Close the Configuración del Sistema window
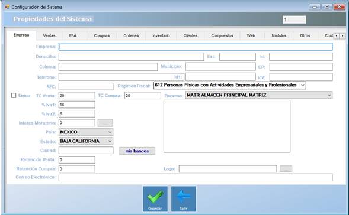 [339, 7]
